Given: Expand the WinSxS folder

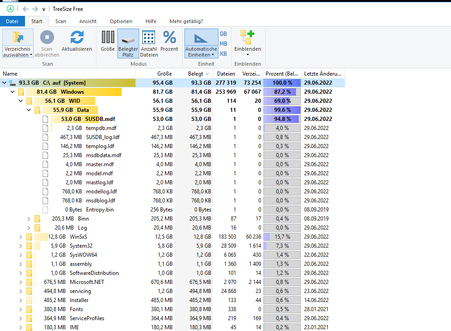Looking at the screenshot, I should click(21, 237).
